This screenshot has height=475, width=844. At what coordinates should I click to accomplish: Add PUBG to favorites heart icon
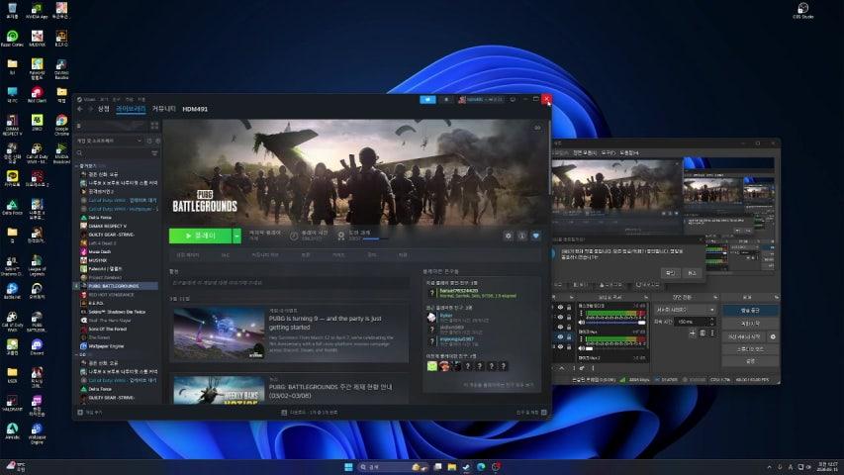pos(536,236)
